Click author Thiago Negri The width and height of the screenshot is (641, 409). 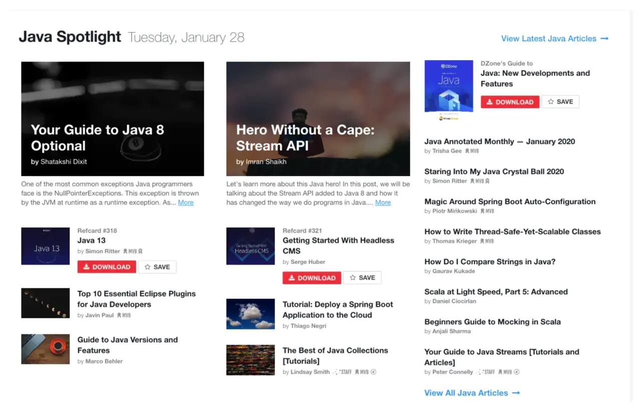click(308, 326)
